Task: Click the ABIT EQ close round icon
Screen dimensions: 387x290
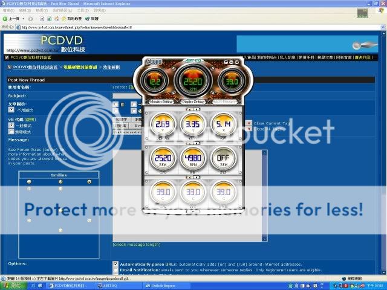Action: point(236,62)
